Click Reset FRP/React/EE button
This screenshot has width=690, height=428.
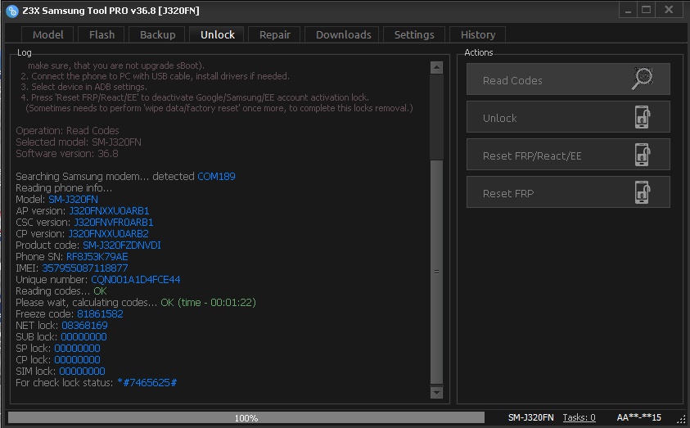[568, 155]
